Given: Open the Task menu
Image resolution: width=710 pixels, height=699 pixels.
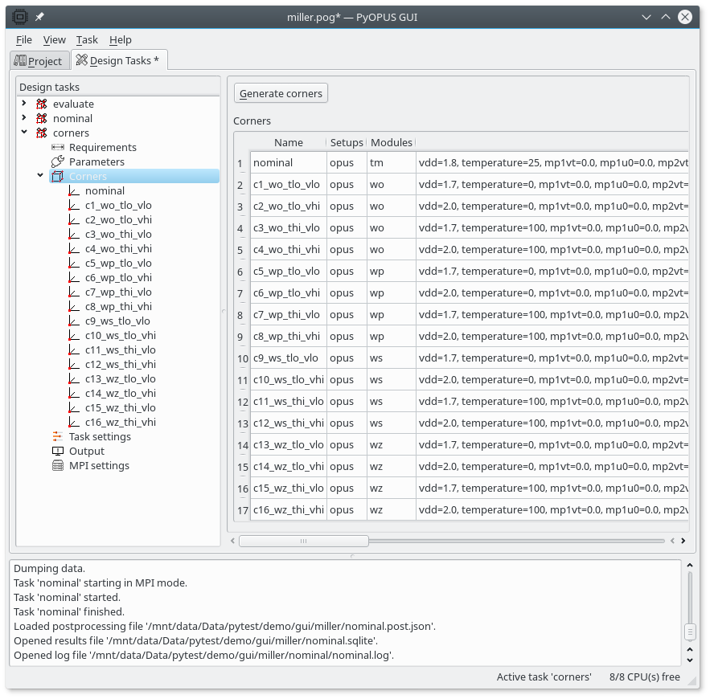Looking at the screenshot, I should pyautogui.click(x=87, y=39).
